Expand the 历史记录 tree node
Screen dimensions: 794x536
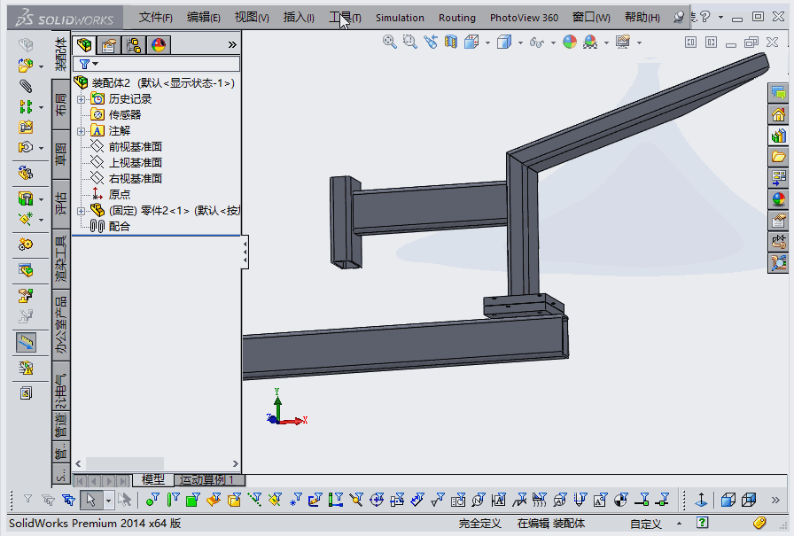pos(81,99)
